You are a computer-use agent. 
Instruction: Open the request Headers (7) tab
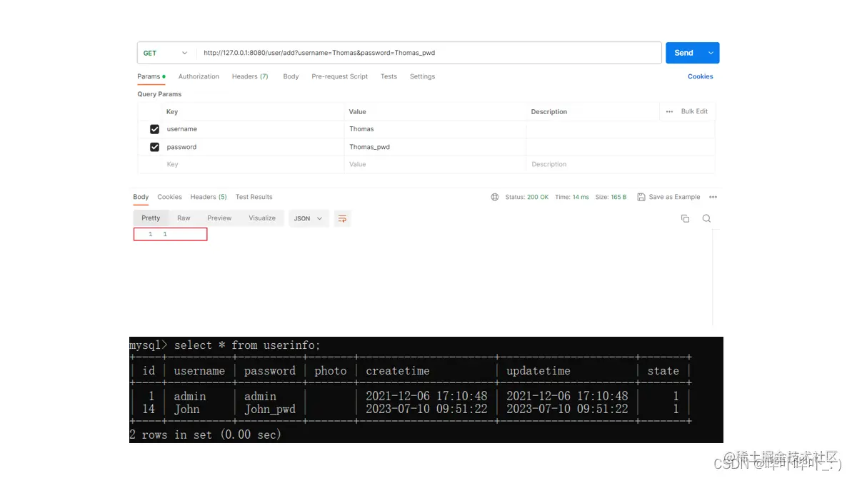click(250, 76)
